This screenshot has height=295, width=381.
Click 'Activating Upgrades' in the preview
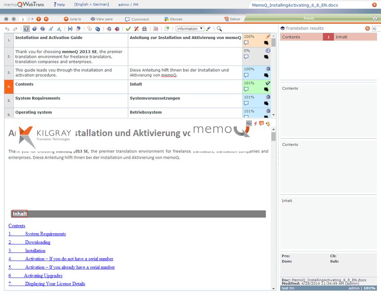click(35, 276)
